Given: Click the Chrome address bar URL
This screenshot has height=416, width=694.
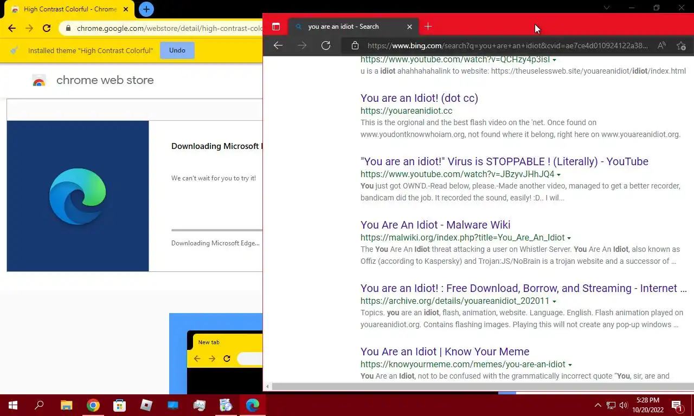Looking at the screenshot, I should (x=170, y=28).
